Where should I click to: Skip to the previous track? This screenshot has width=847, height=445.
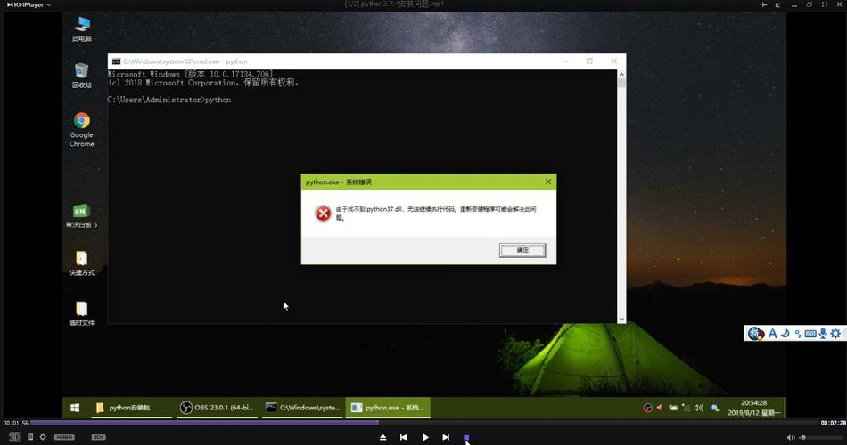click(404, 437)
